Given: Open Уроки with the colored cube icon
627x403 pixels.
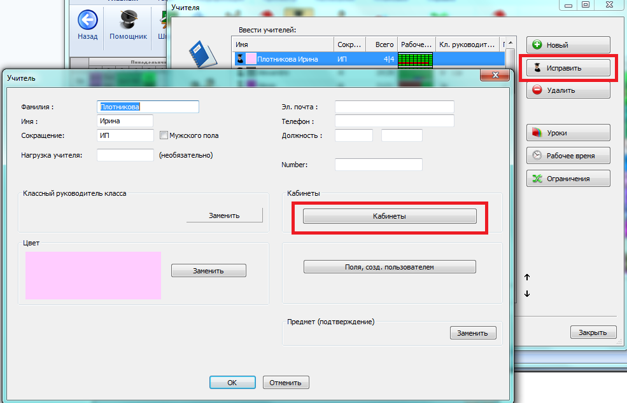Looking at the screenshot, I should 568,133.
